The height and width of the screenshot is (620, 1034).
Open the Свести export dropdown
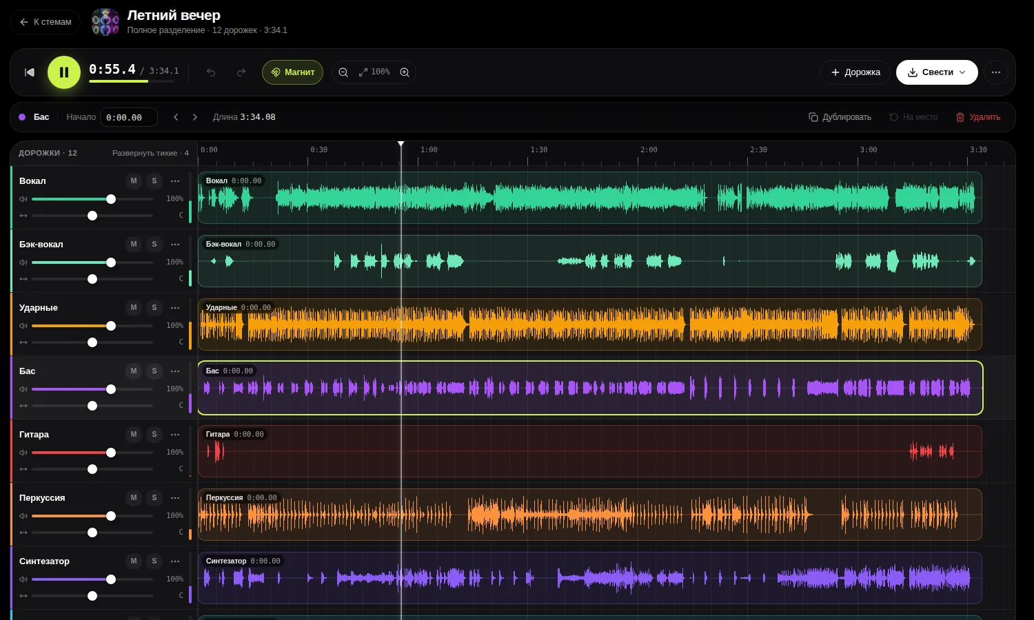coord(937,72)
